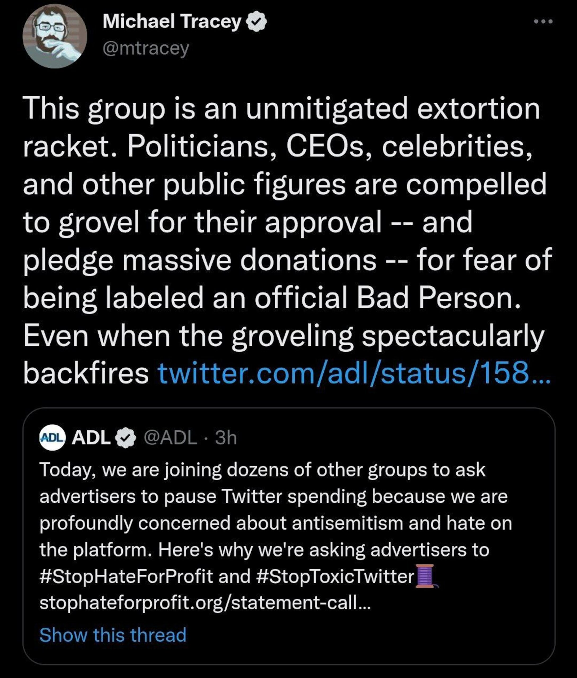
Task: Click the ADL display name in quote
Action: (91, 438)
